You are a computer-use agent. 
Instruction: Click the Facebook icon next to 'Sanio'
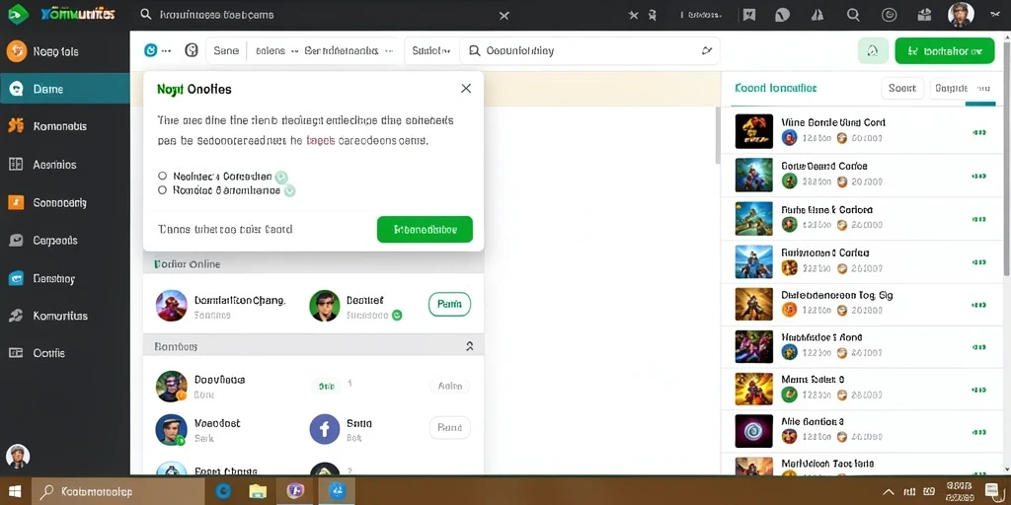pos(324,429)
